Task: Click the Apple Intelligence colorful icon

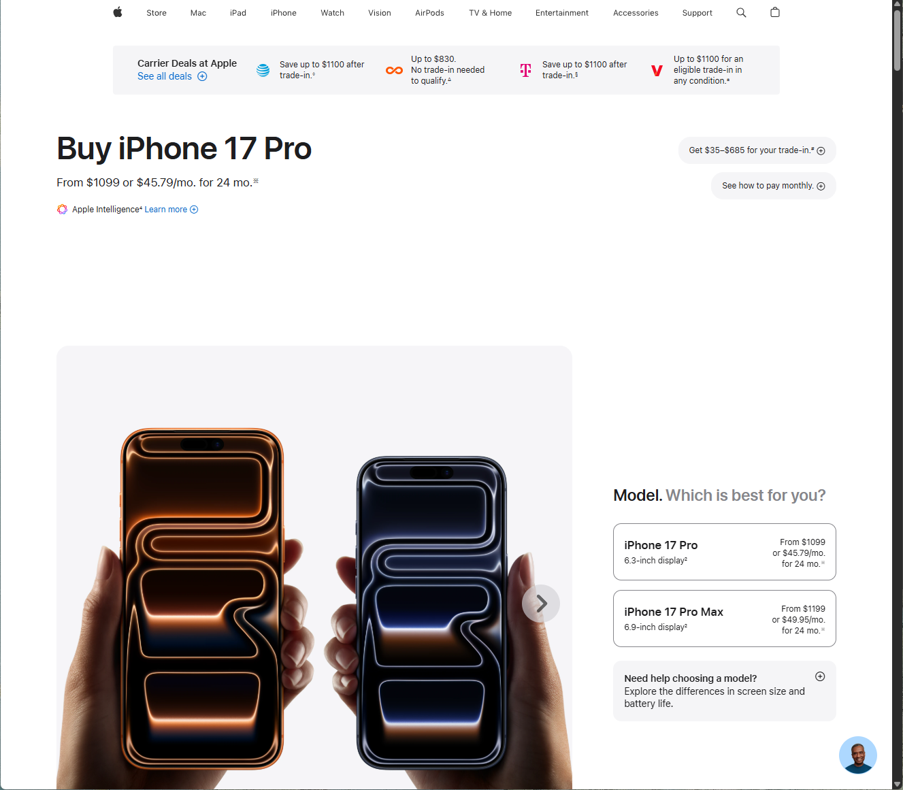Action: [x=62, y=210]
